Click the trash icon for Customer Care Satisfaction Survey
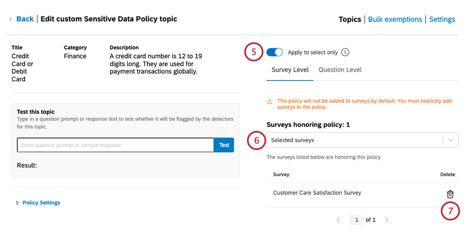This screenshot has width=468, height=234. pyautogui.click(x=450, y=194)
